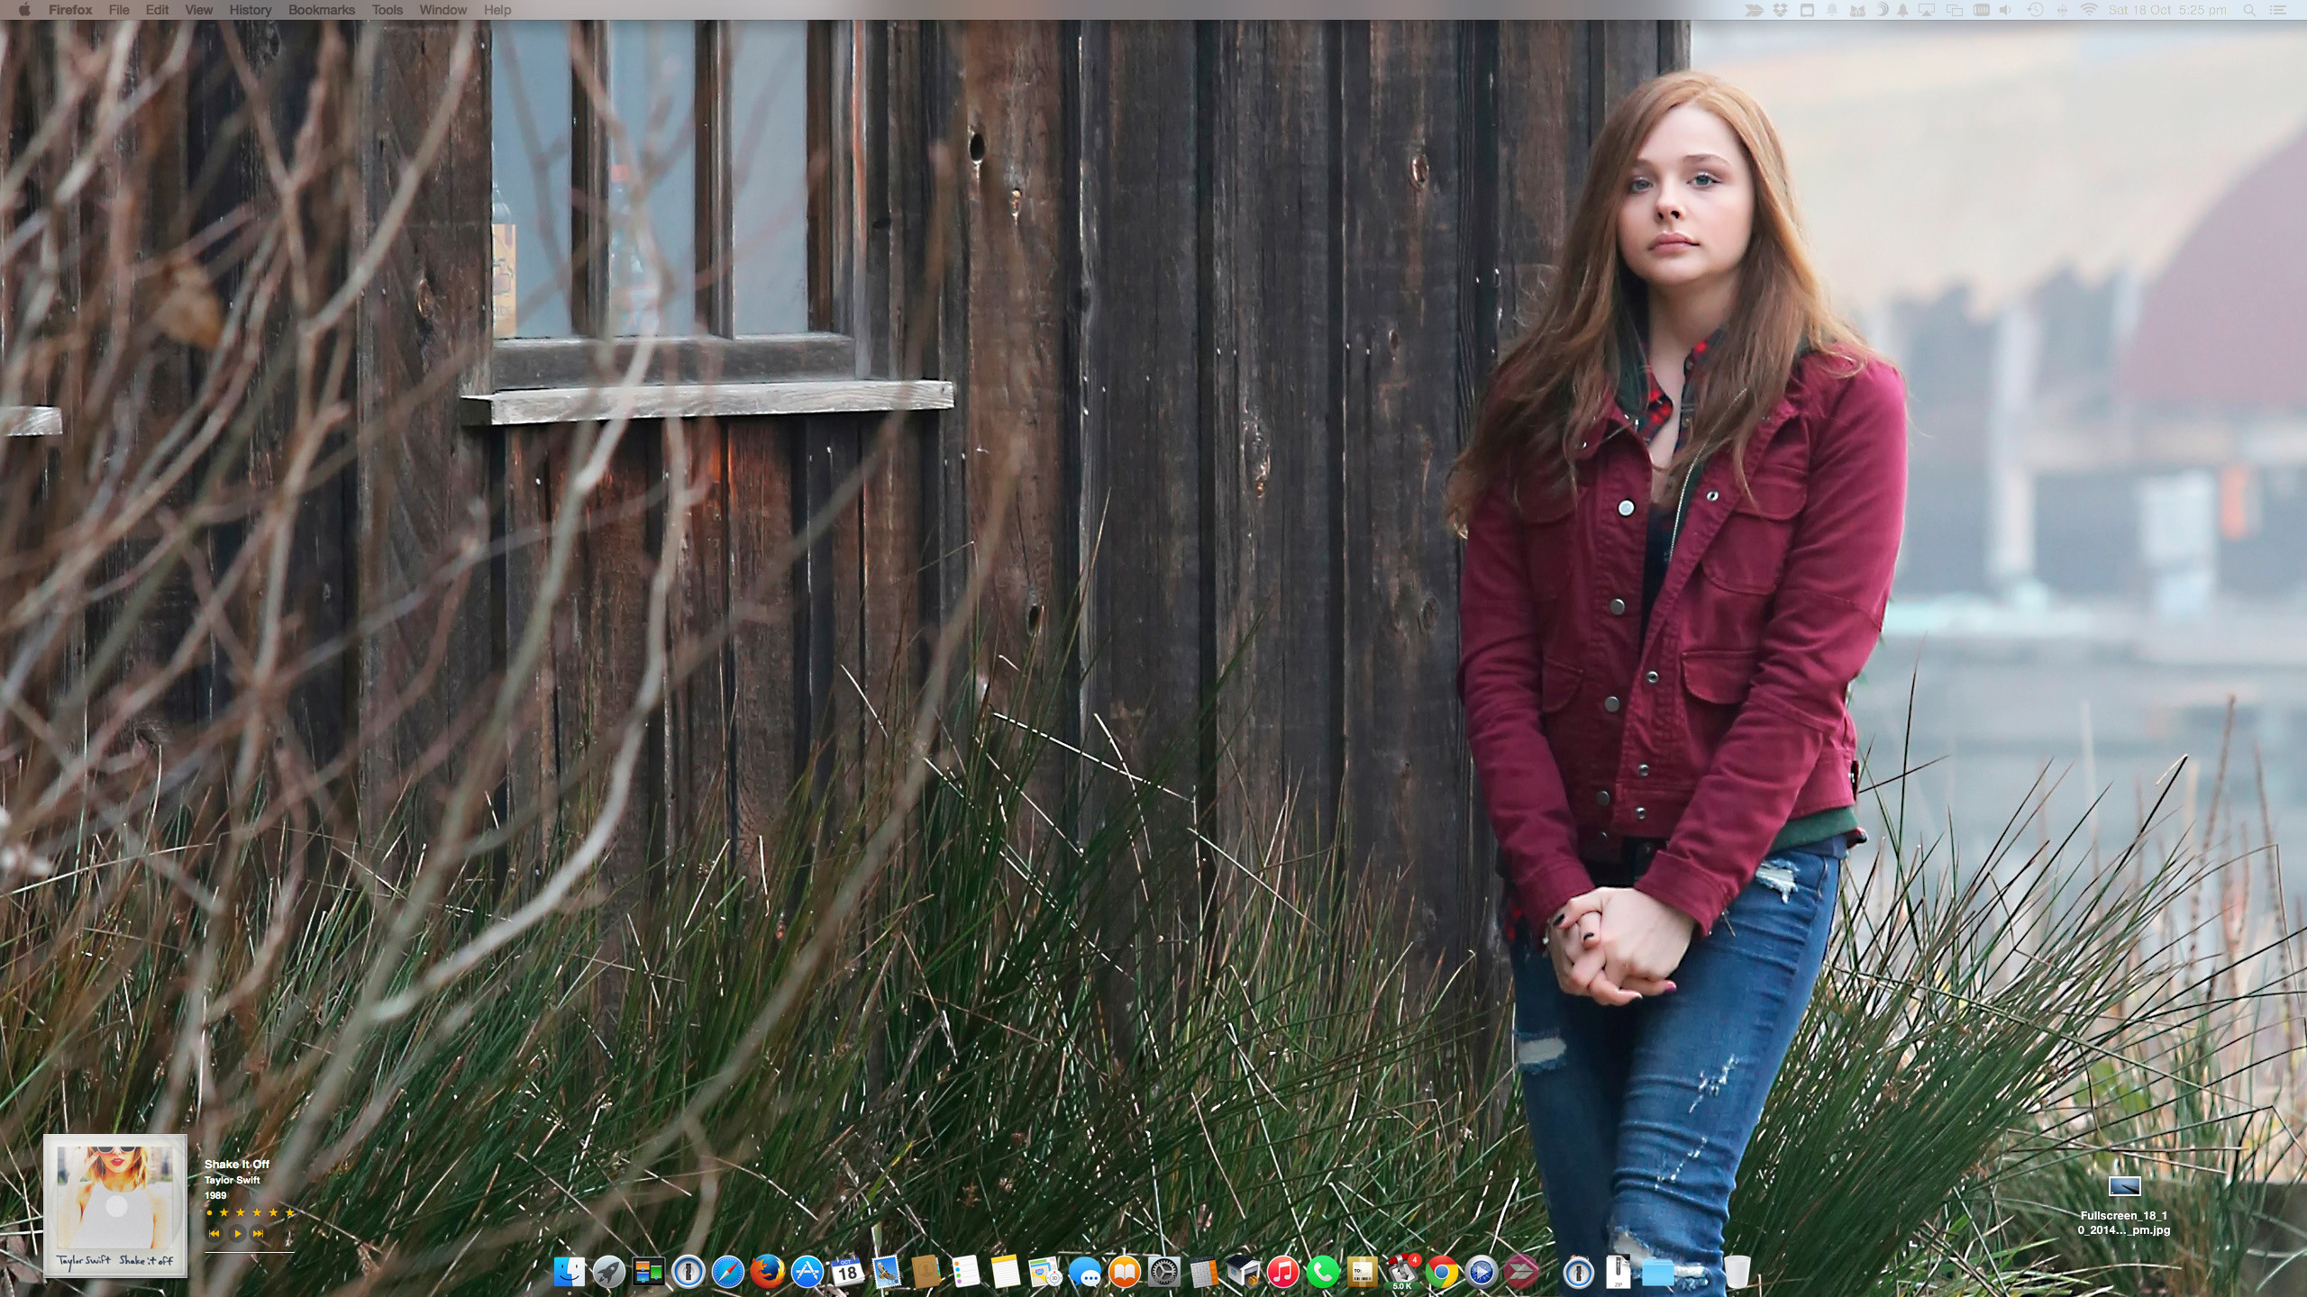Skip to next track in the music widget
This screenshot has width=2307, height=1297.
tap(258, 1233)
